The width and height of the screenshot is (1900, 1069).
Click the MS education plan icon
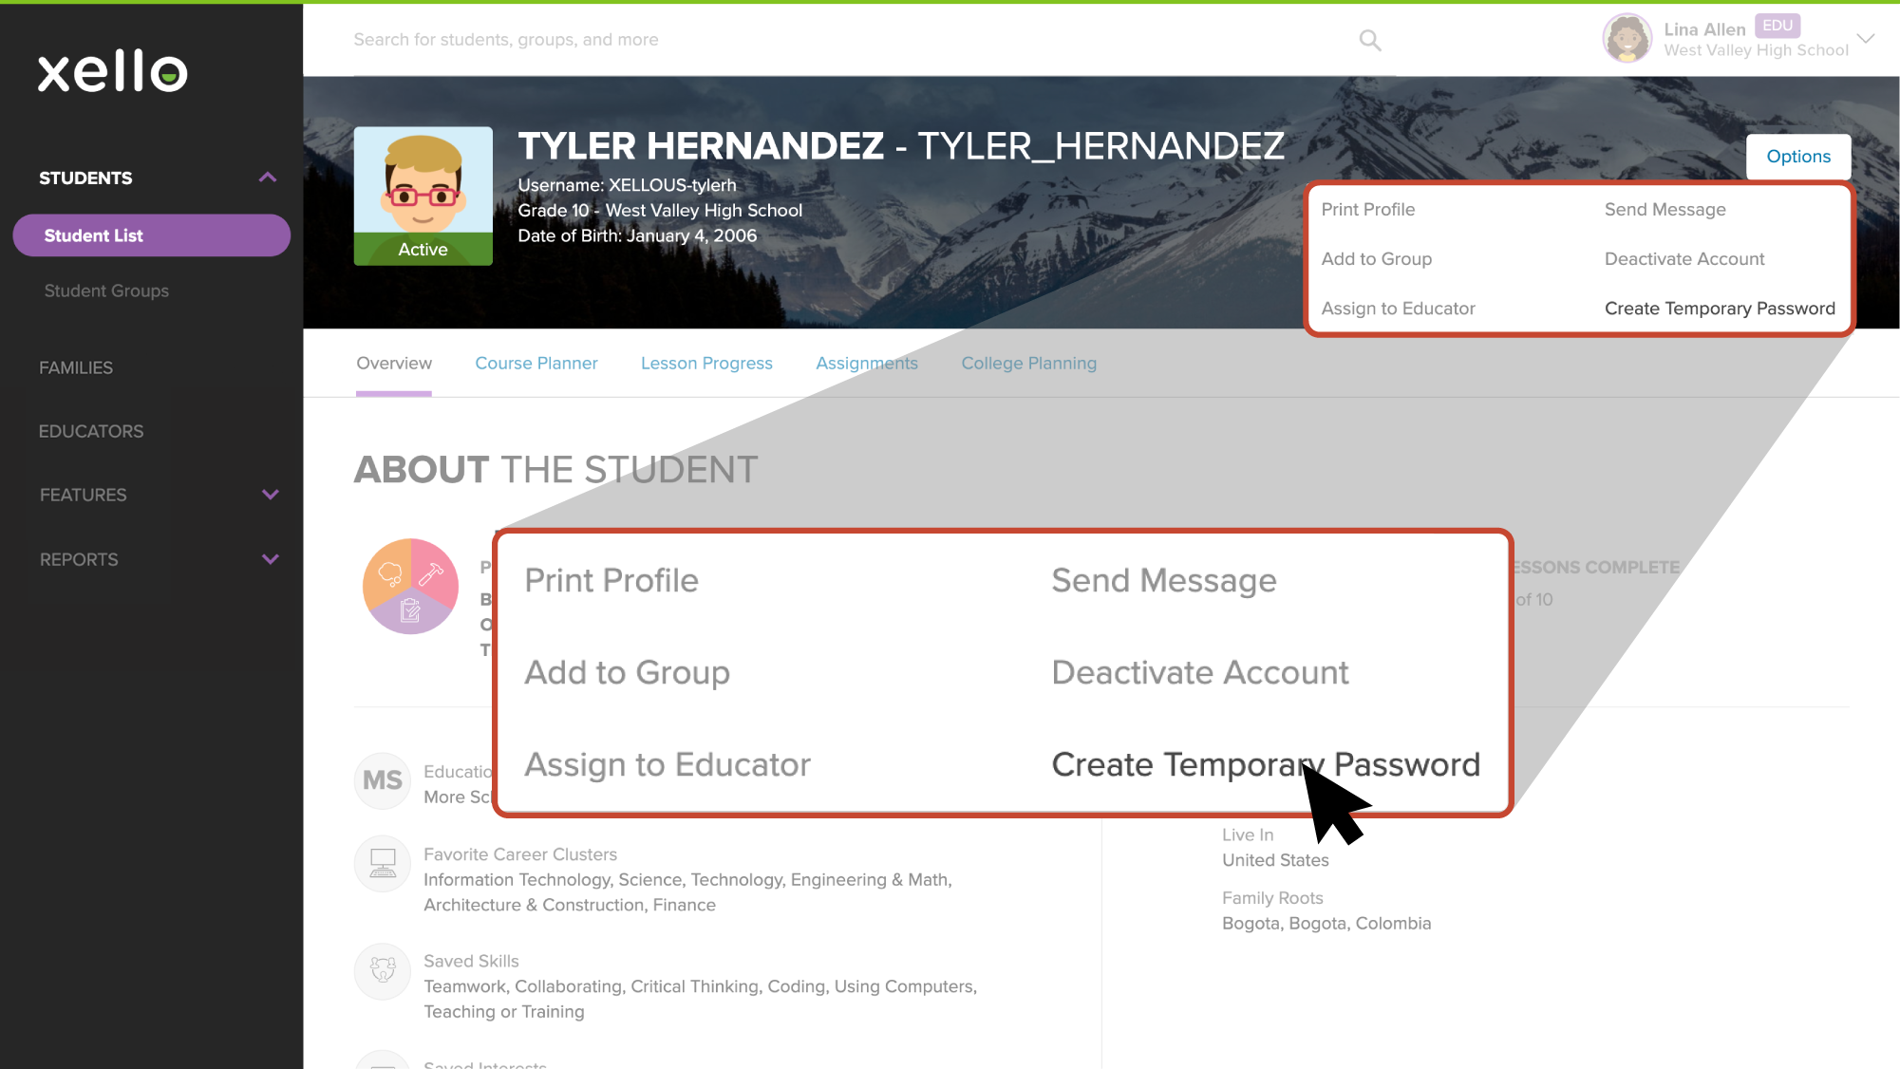coord(383,780)
